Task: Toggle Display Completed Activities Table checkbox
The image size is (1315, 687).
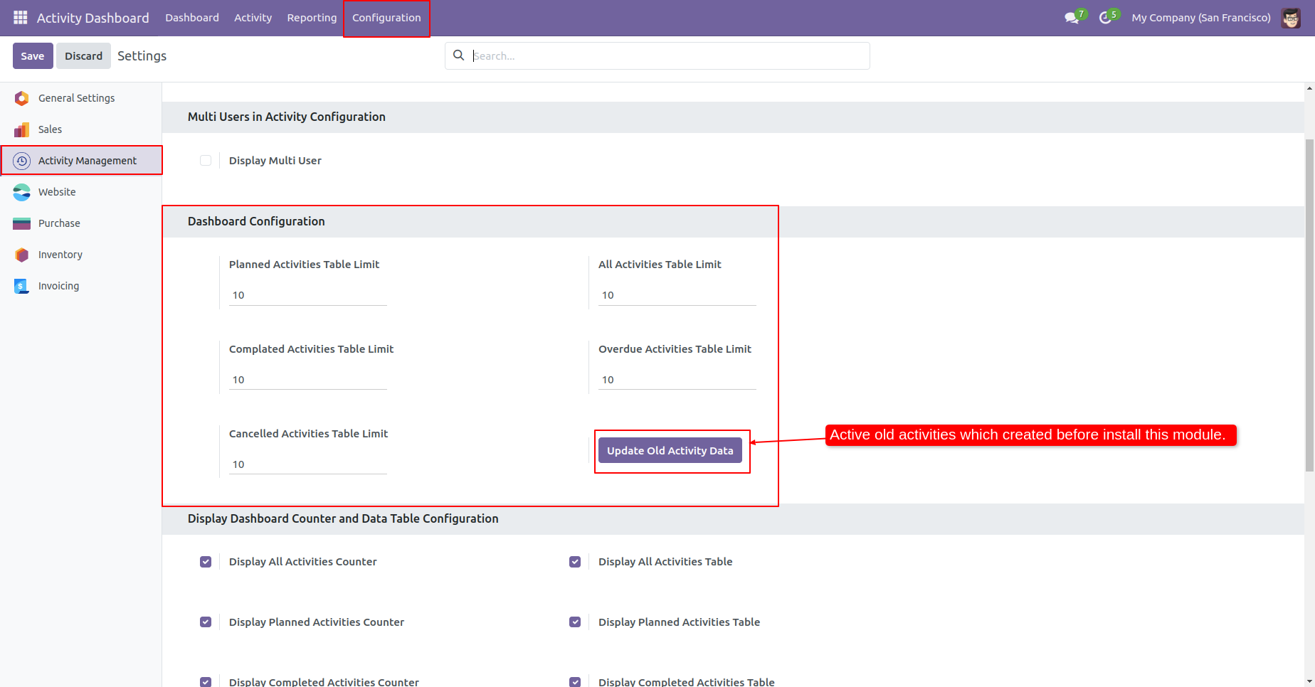Action: (575, 682)
